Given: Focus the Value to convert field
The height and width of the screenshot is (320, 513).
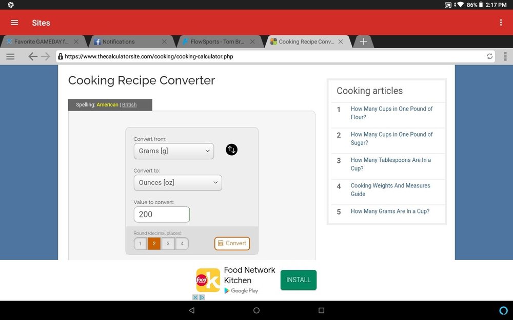Looking at the screenshot, I should [162, 215].
